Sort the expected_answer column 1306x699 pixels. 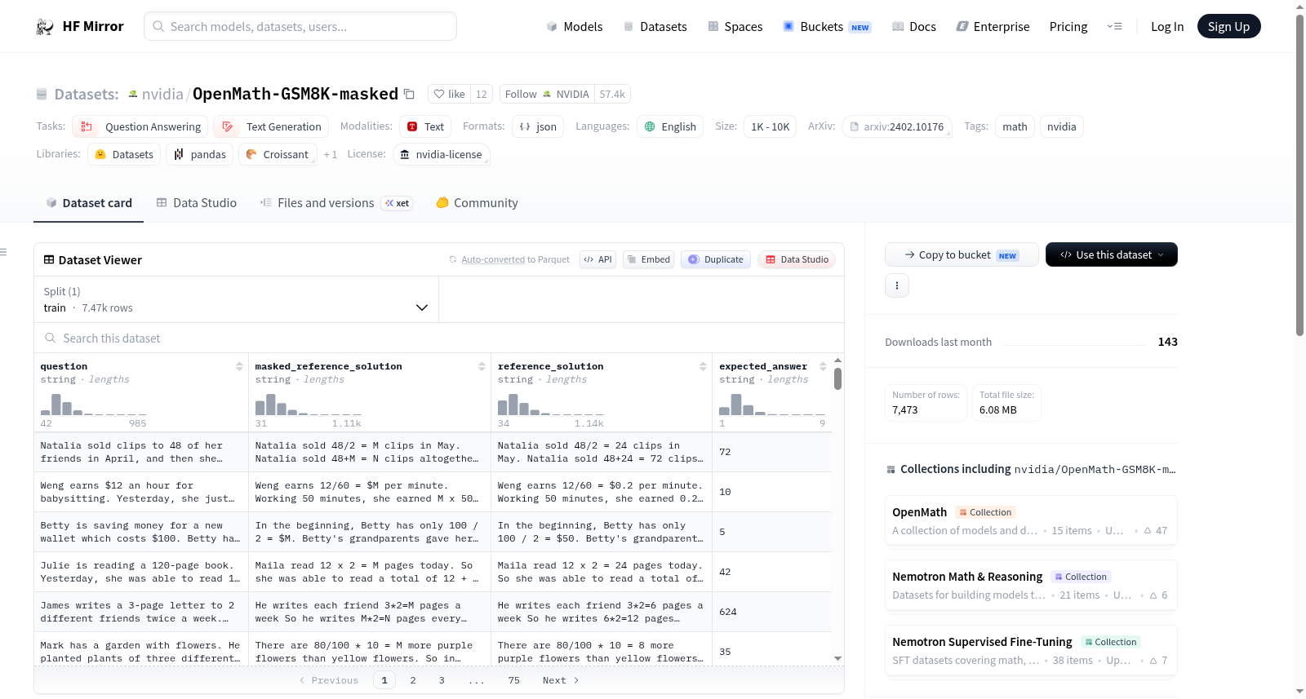coord(823,367)
